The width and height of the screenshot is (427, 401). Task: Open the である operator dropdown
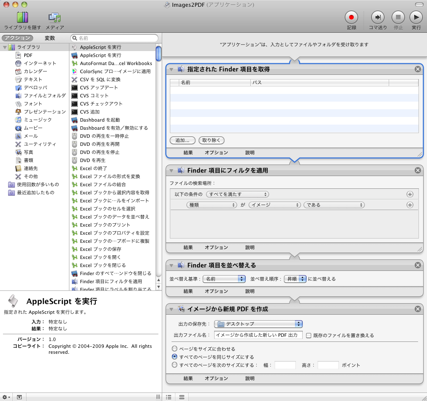[334, 205]
